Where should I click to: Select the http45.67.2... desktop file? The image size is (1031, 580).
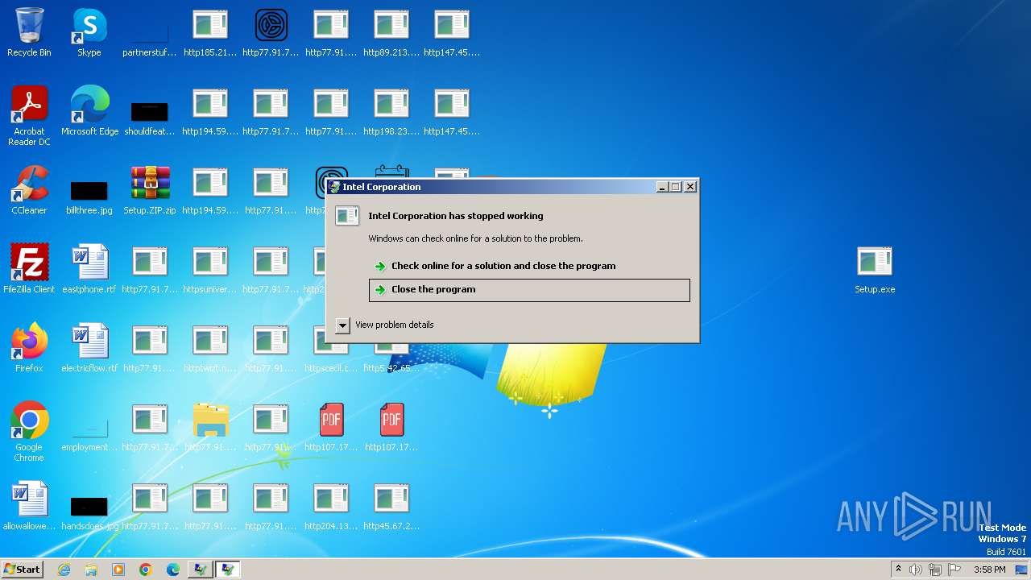pyautogui.click(x=391, y=507)
